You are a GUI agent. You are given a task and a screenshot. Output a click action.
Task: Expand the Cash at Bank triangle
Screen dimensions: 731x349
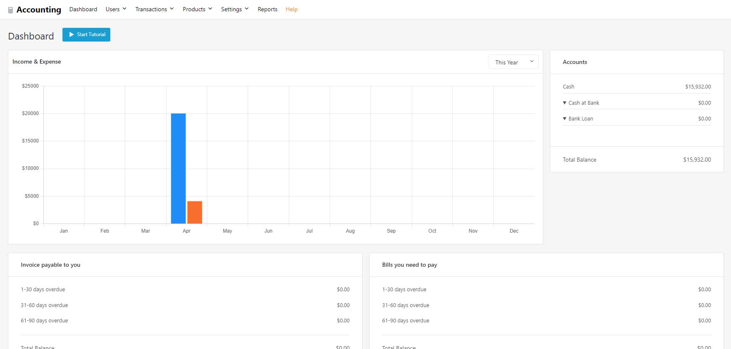click(x=564, y=103)
